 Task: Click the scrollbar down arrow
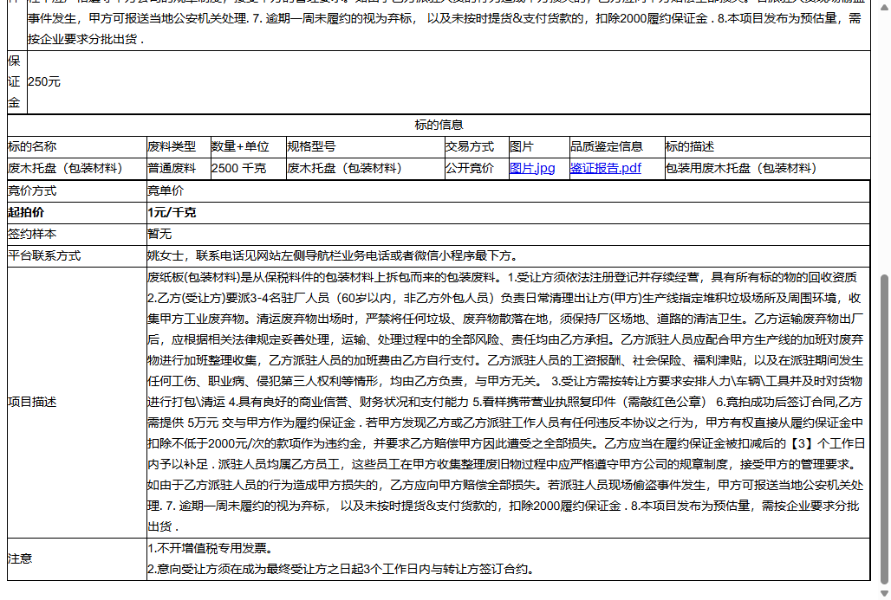coord(884,593)
